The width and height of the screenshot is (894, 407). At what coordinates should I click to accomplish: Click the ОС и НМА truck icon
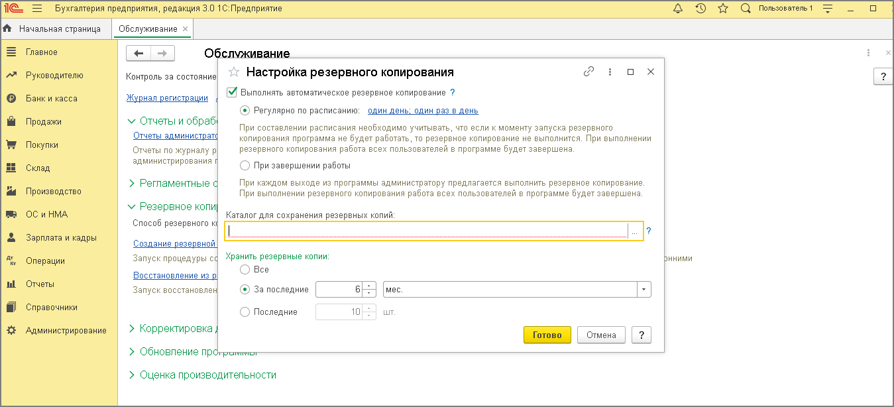coord(11,214)
